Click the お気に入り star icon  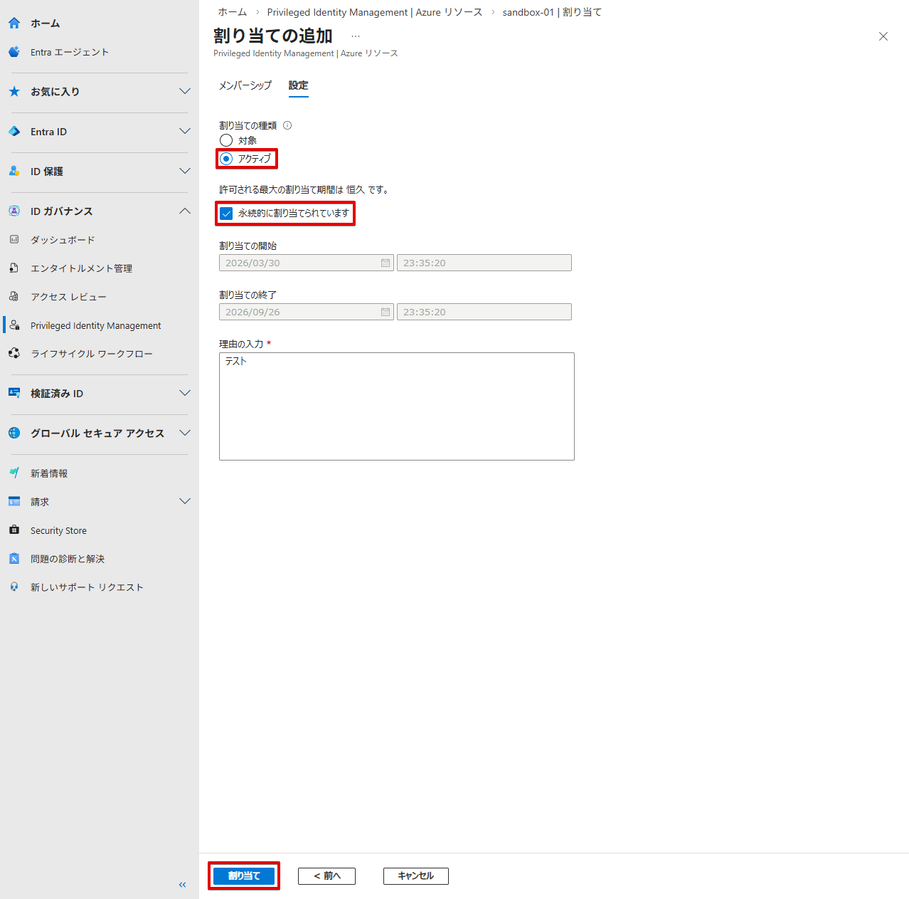[14, 92]
